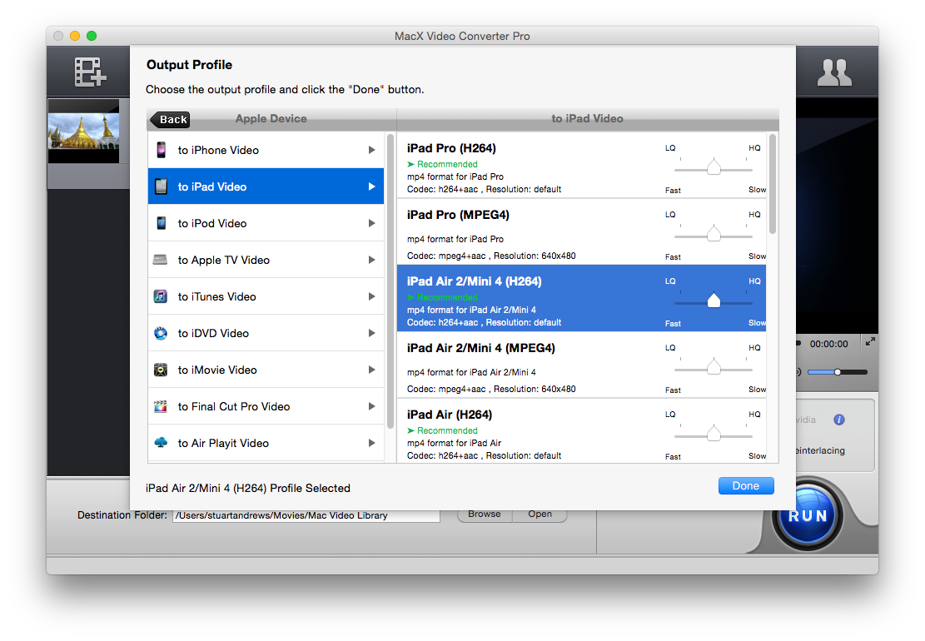
Task: Select the to iTunes Video category
Action: click(x=266, y=296)
